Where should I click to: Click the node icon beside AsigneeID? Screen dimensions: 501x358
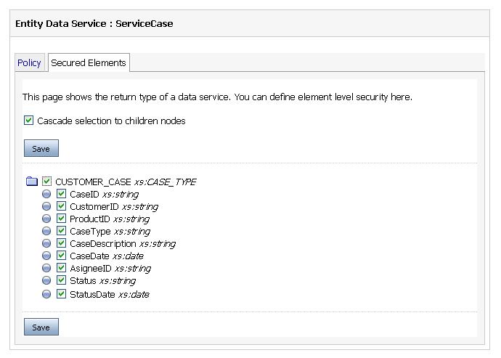(x=47, y=269)
